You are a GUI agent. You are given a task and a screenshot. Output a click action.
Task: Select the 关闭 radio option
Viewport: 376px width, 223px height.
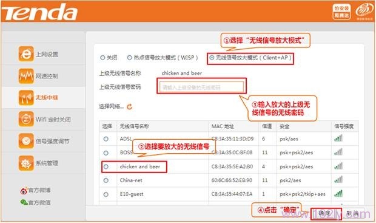coord(102,58)
